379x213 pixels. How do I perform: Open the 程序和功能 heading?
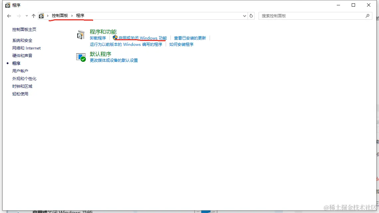click(103, 32)
